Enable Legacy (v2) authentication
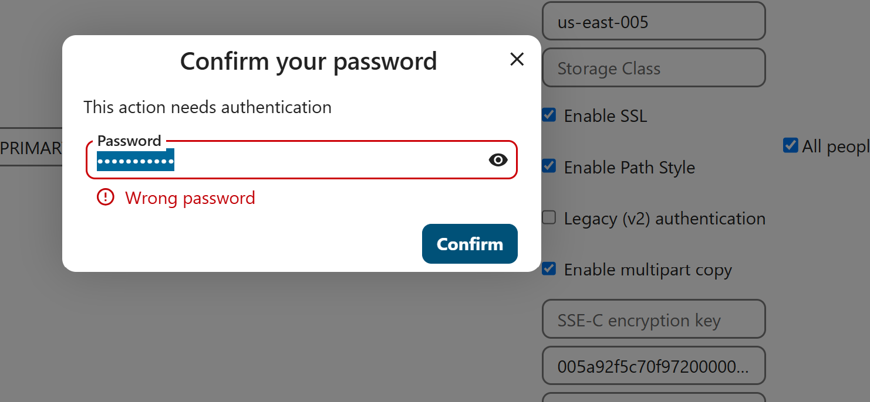The image size is (870, 402). 549,218
